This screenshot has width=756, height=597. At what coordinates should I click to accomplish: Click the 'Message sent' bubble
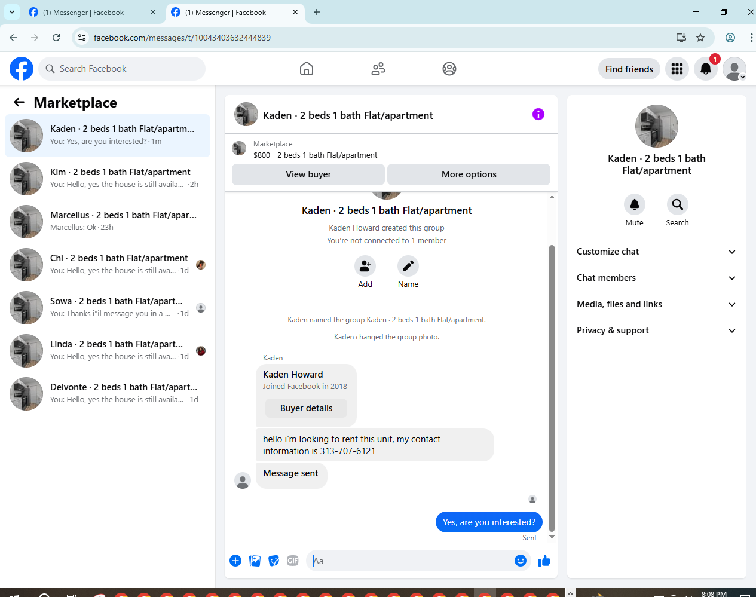tap(291, 475)
